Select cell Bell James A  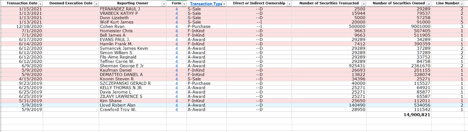[x=133, y=35]
